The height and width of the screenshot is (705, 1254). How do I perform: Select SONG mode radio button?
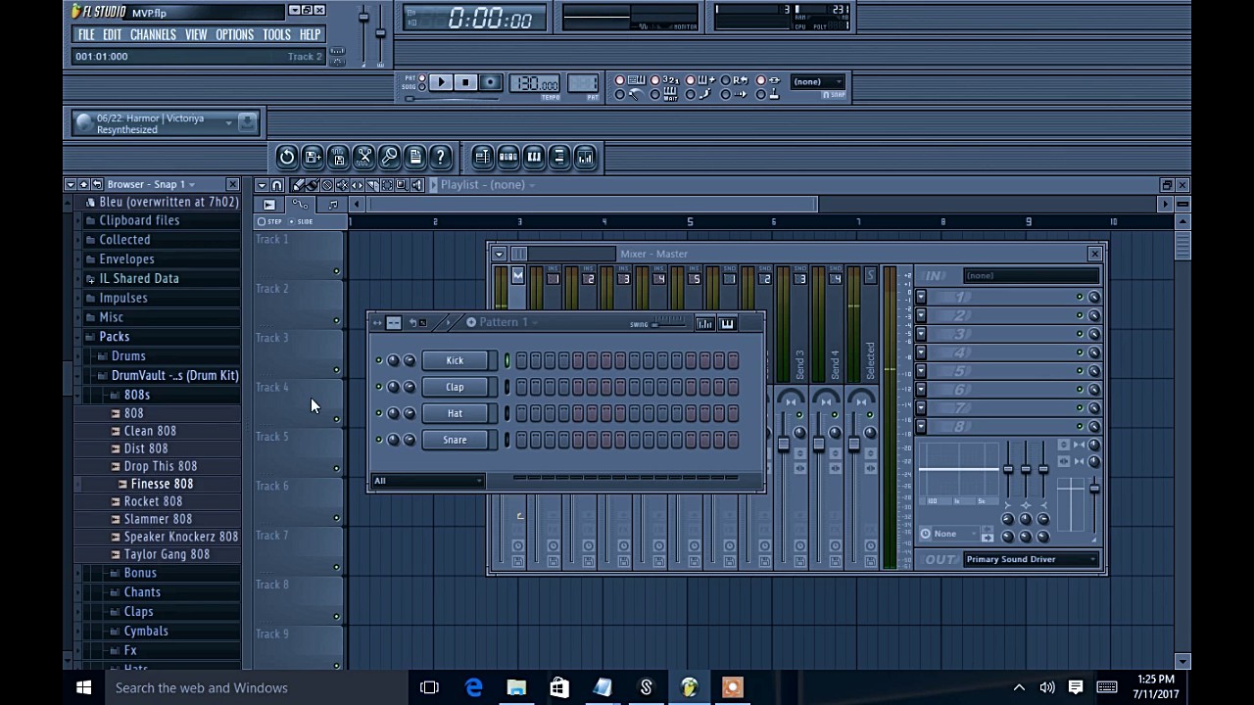click(x=422, y=87)
